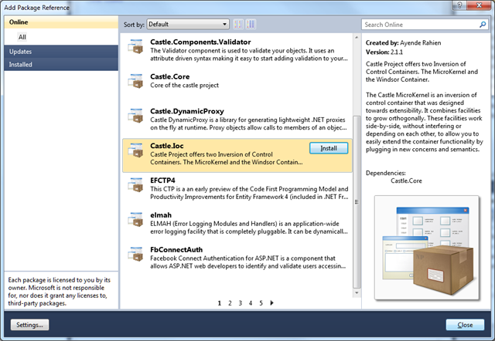The width and height of the screenshot is (495, 341).
Task: Switch to the second list view icon
Action: click(x=251, y=24)
